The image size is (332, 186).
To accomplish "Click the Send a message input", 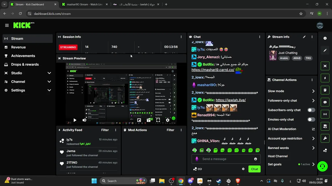I will point(226,159).
